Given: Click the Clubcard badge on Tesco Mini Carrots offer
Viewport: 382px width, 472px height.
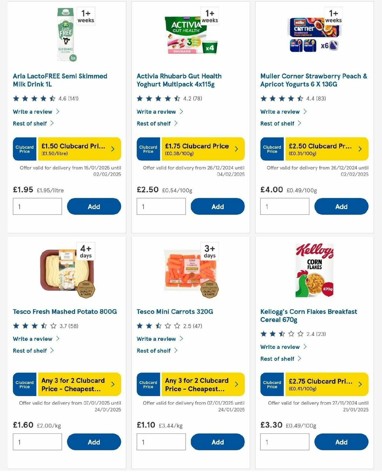Looking at the screenshot, I should [148, 384].
